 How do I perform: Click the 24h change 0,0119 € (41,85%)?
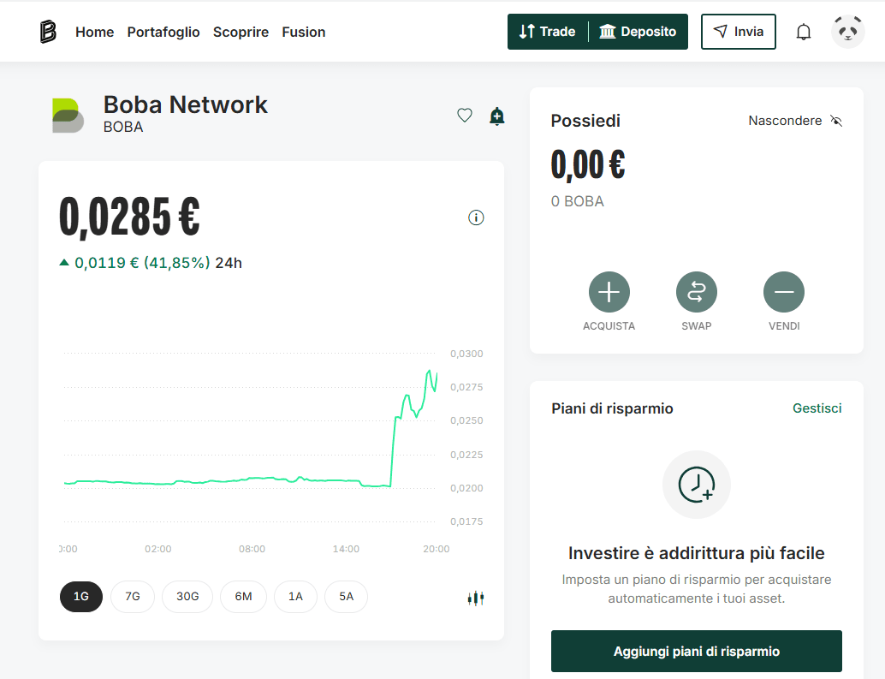142,263
